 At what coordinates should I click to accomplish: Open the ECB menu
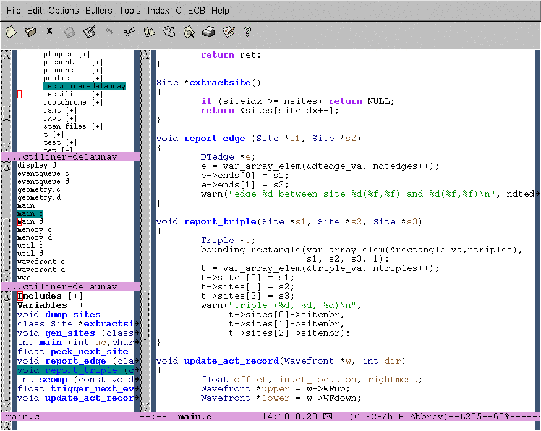pos(196,11)
